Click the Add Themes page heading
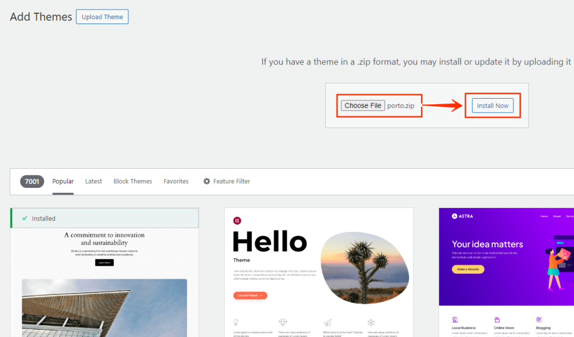Viewport: 574px width, 337px height. tap(41, 17)
